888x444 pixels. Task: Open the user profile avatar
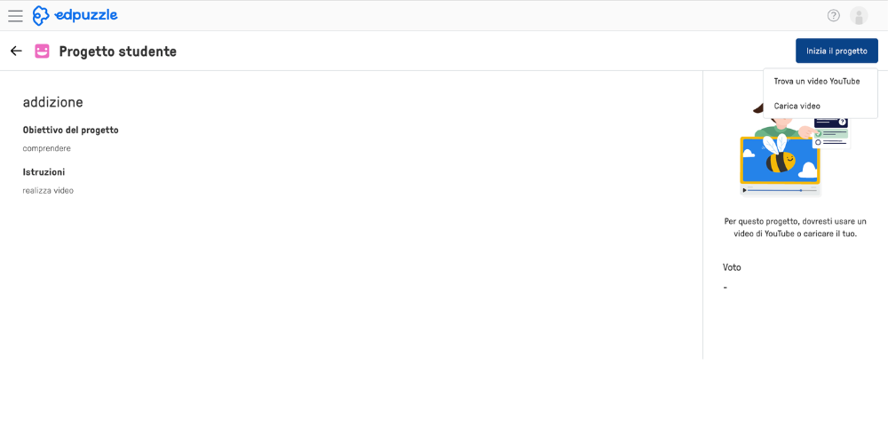pyautogui.click(x=859, y=16)
